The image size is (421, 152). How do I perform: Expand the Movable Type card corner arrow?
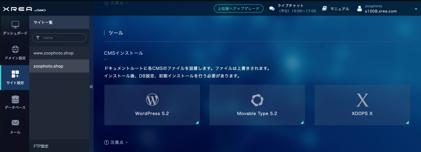(302, 122)
